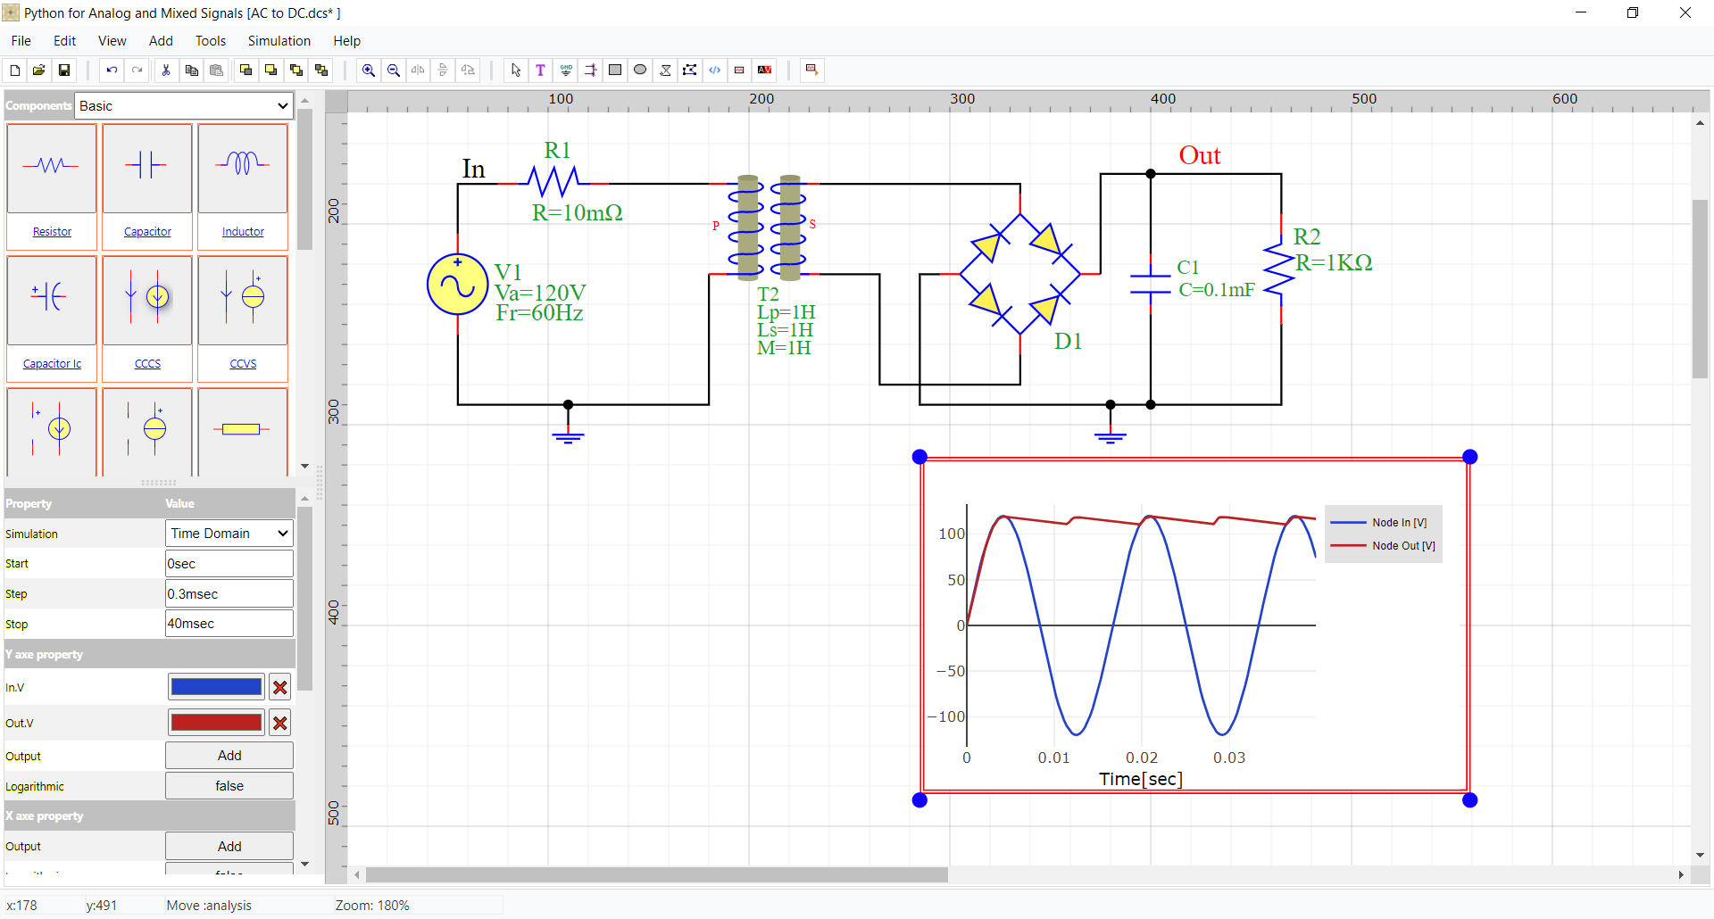Viewport: 1714px width, 919px height.
Task: Click the CCCS component link
Action: tap(147, 364)
